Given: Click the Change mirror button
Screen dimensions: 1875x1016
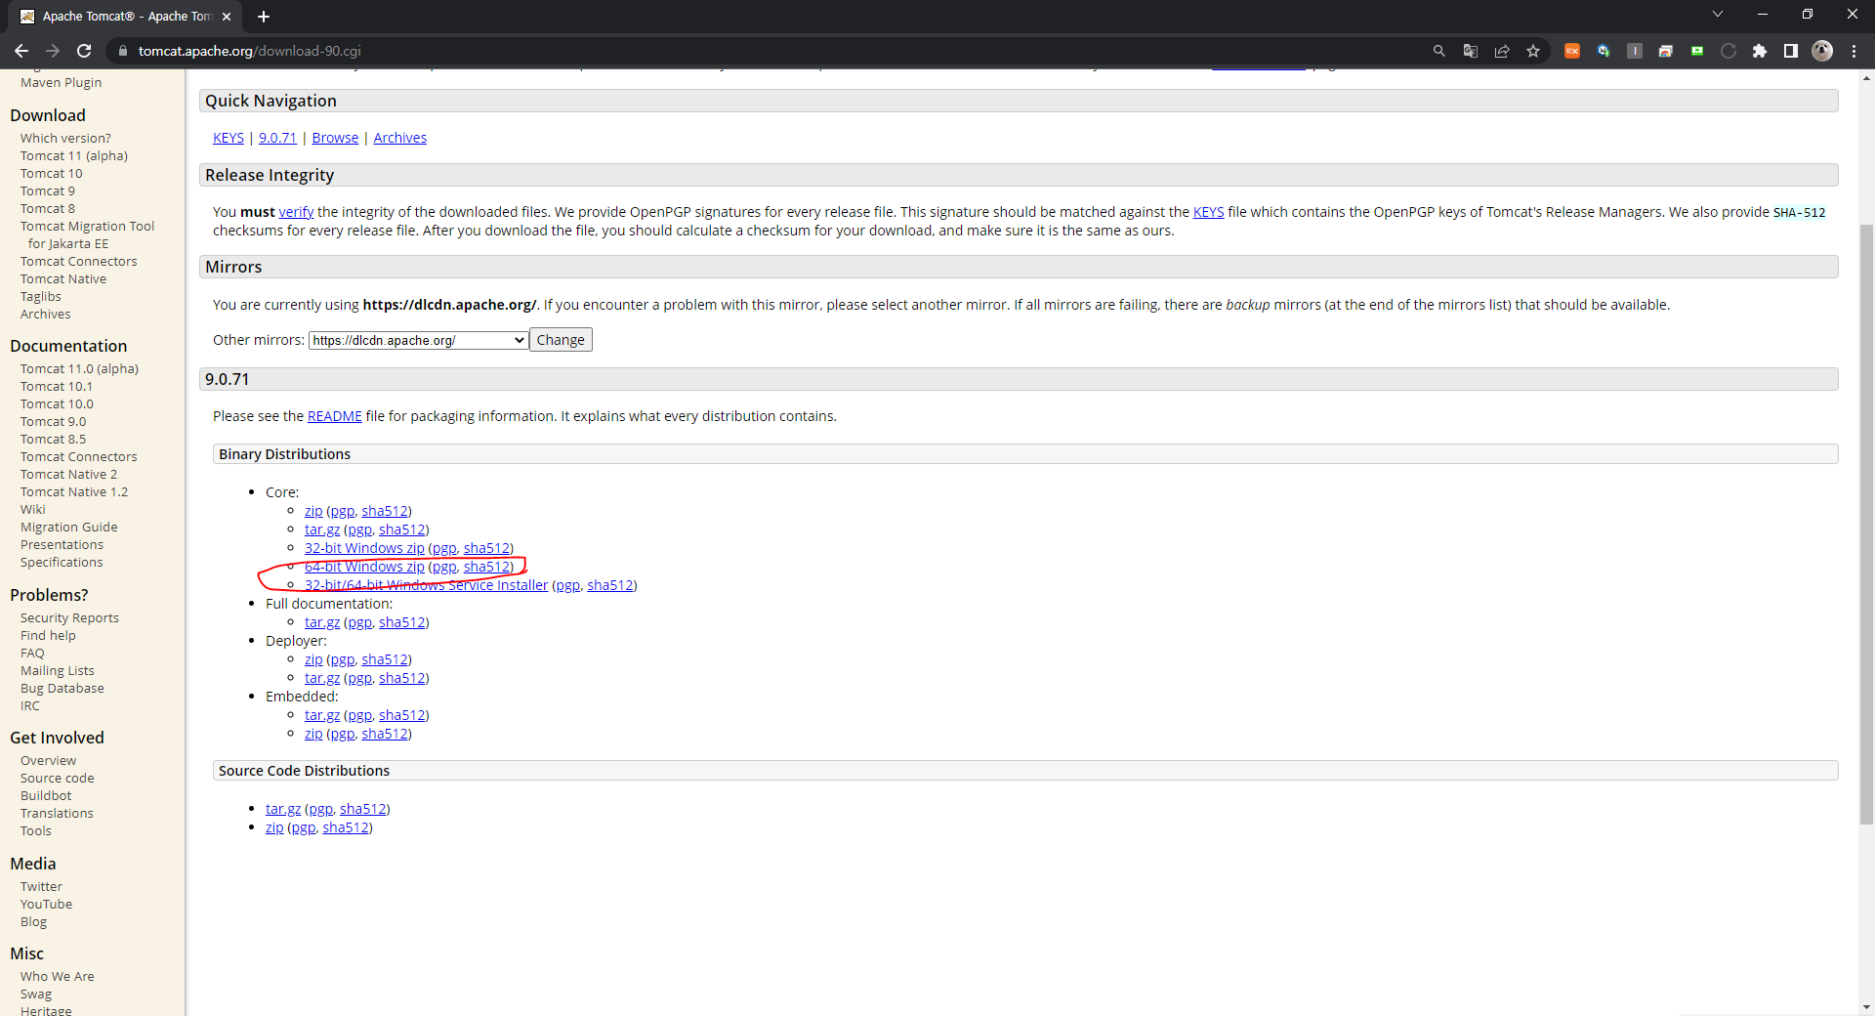Looking at the screenshot, I should tap(561, 340).
